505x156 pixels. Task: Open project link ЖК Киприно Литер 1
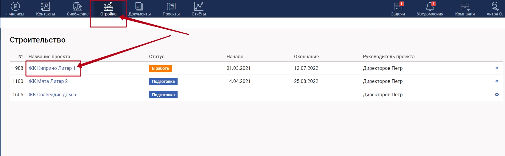coord(52,68)
